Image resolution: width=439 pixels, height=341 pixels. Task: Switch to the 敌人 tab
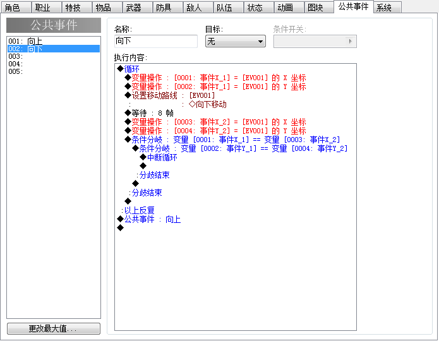pyautogui.click(x=197, y=8)
